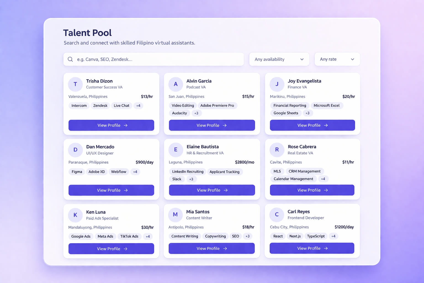Click Dan Mercado's avatar initial
Screen dimensions: 424x283
pyautogui.click(x=75, y=150)
